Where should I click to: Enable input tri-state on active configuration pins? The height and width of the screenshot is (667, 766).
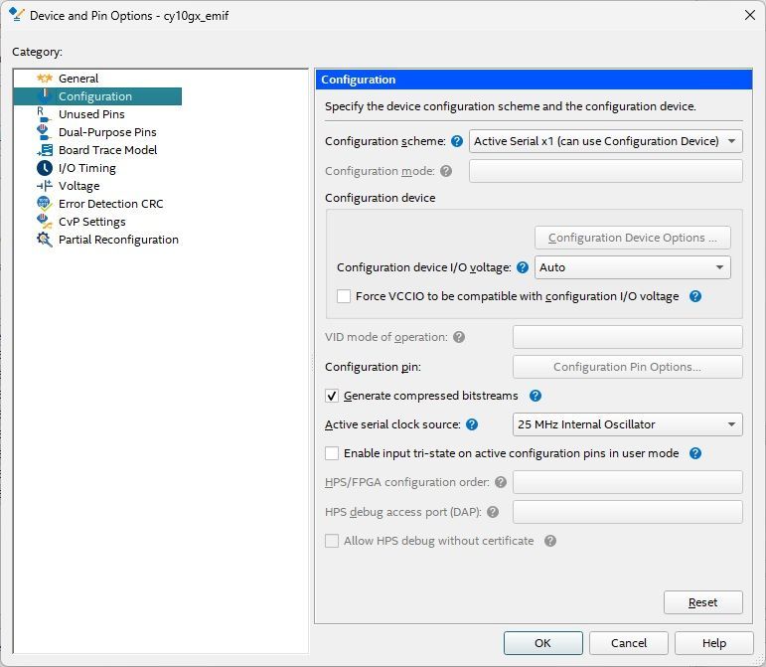[x=332, y=453]
